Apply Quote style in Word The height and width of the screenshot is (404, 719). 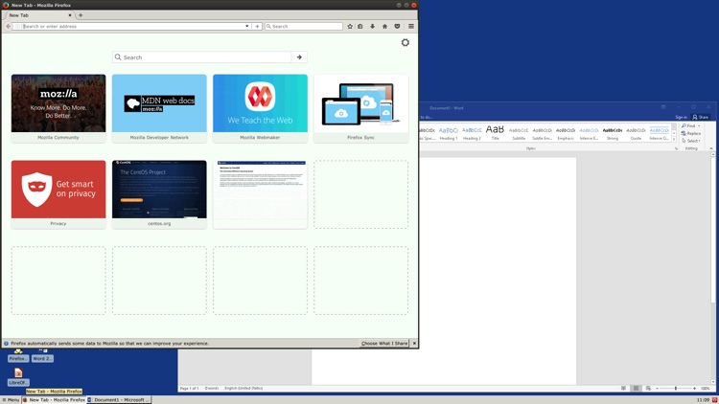click(x=636, y=133)
